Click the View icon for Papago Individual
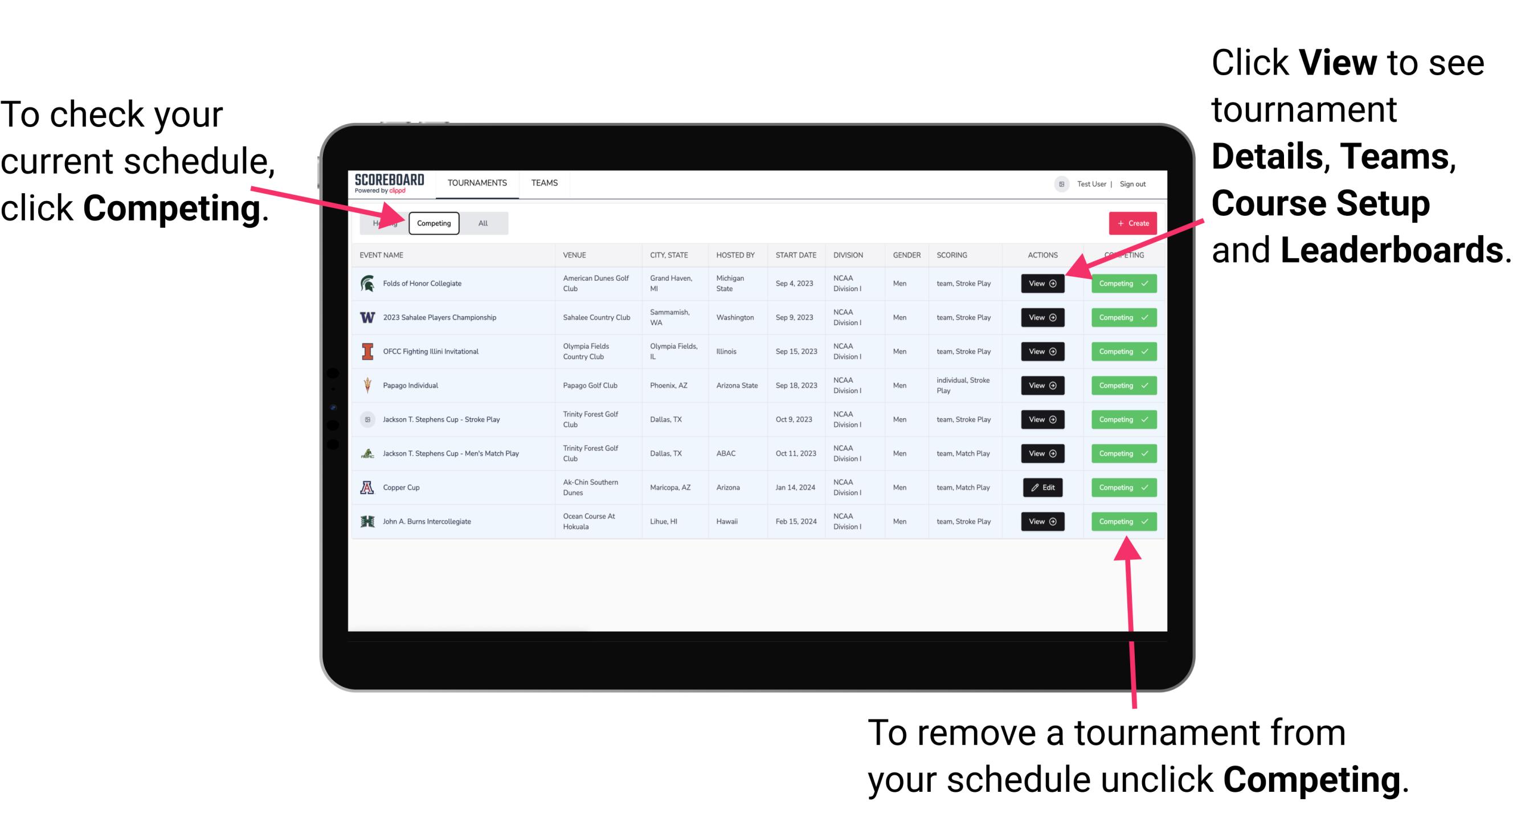This screenshot has width=1513, height=814. pos(1043,386)
